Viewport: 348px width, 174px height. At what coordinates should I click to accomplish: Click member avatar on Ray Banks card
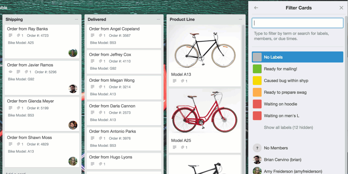[x=73, y=53]
